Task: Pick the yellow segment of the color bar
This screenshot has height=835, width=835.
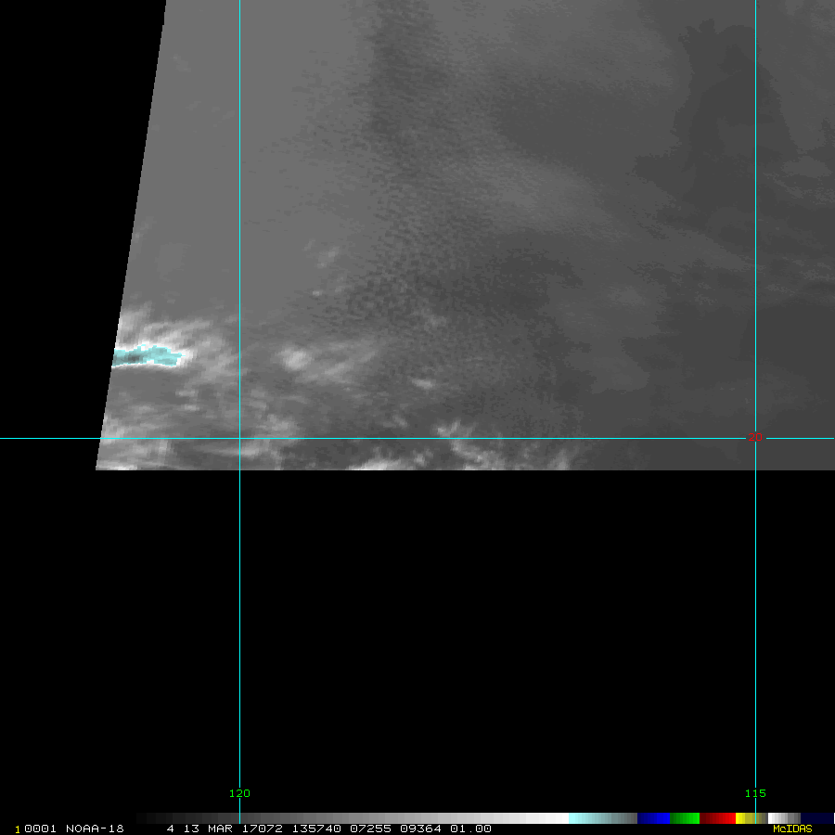Action: (x=741, y=818)
